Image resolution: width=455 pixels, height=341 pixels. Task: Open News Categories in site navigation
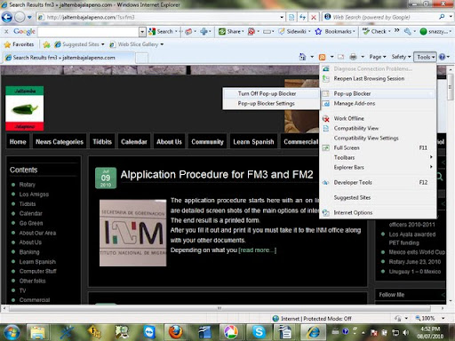click(x=60, y=142)
